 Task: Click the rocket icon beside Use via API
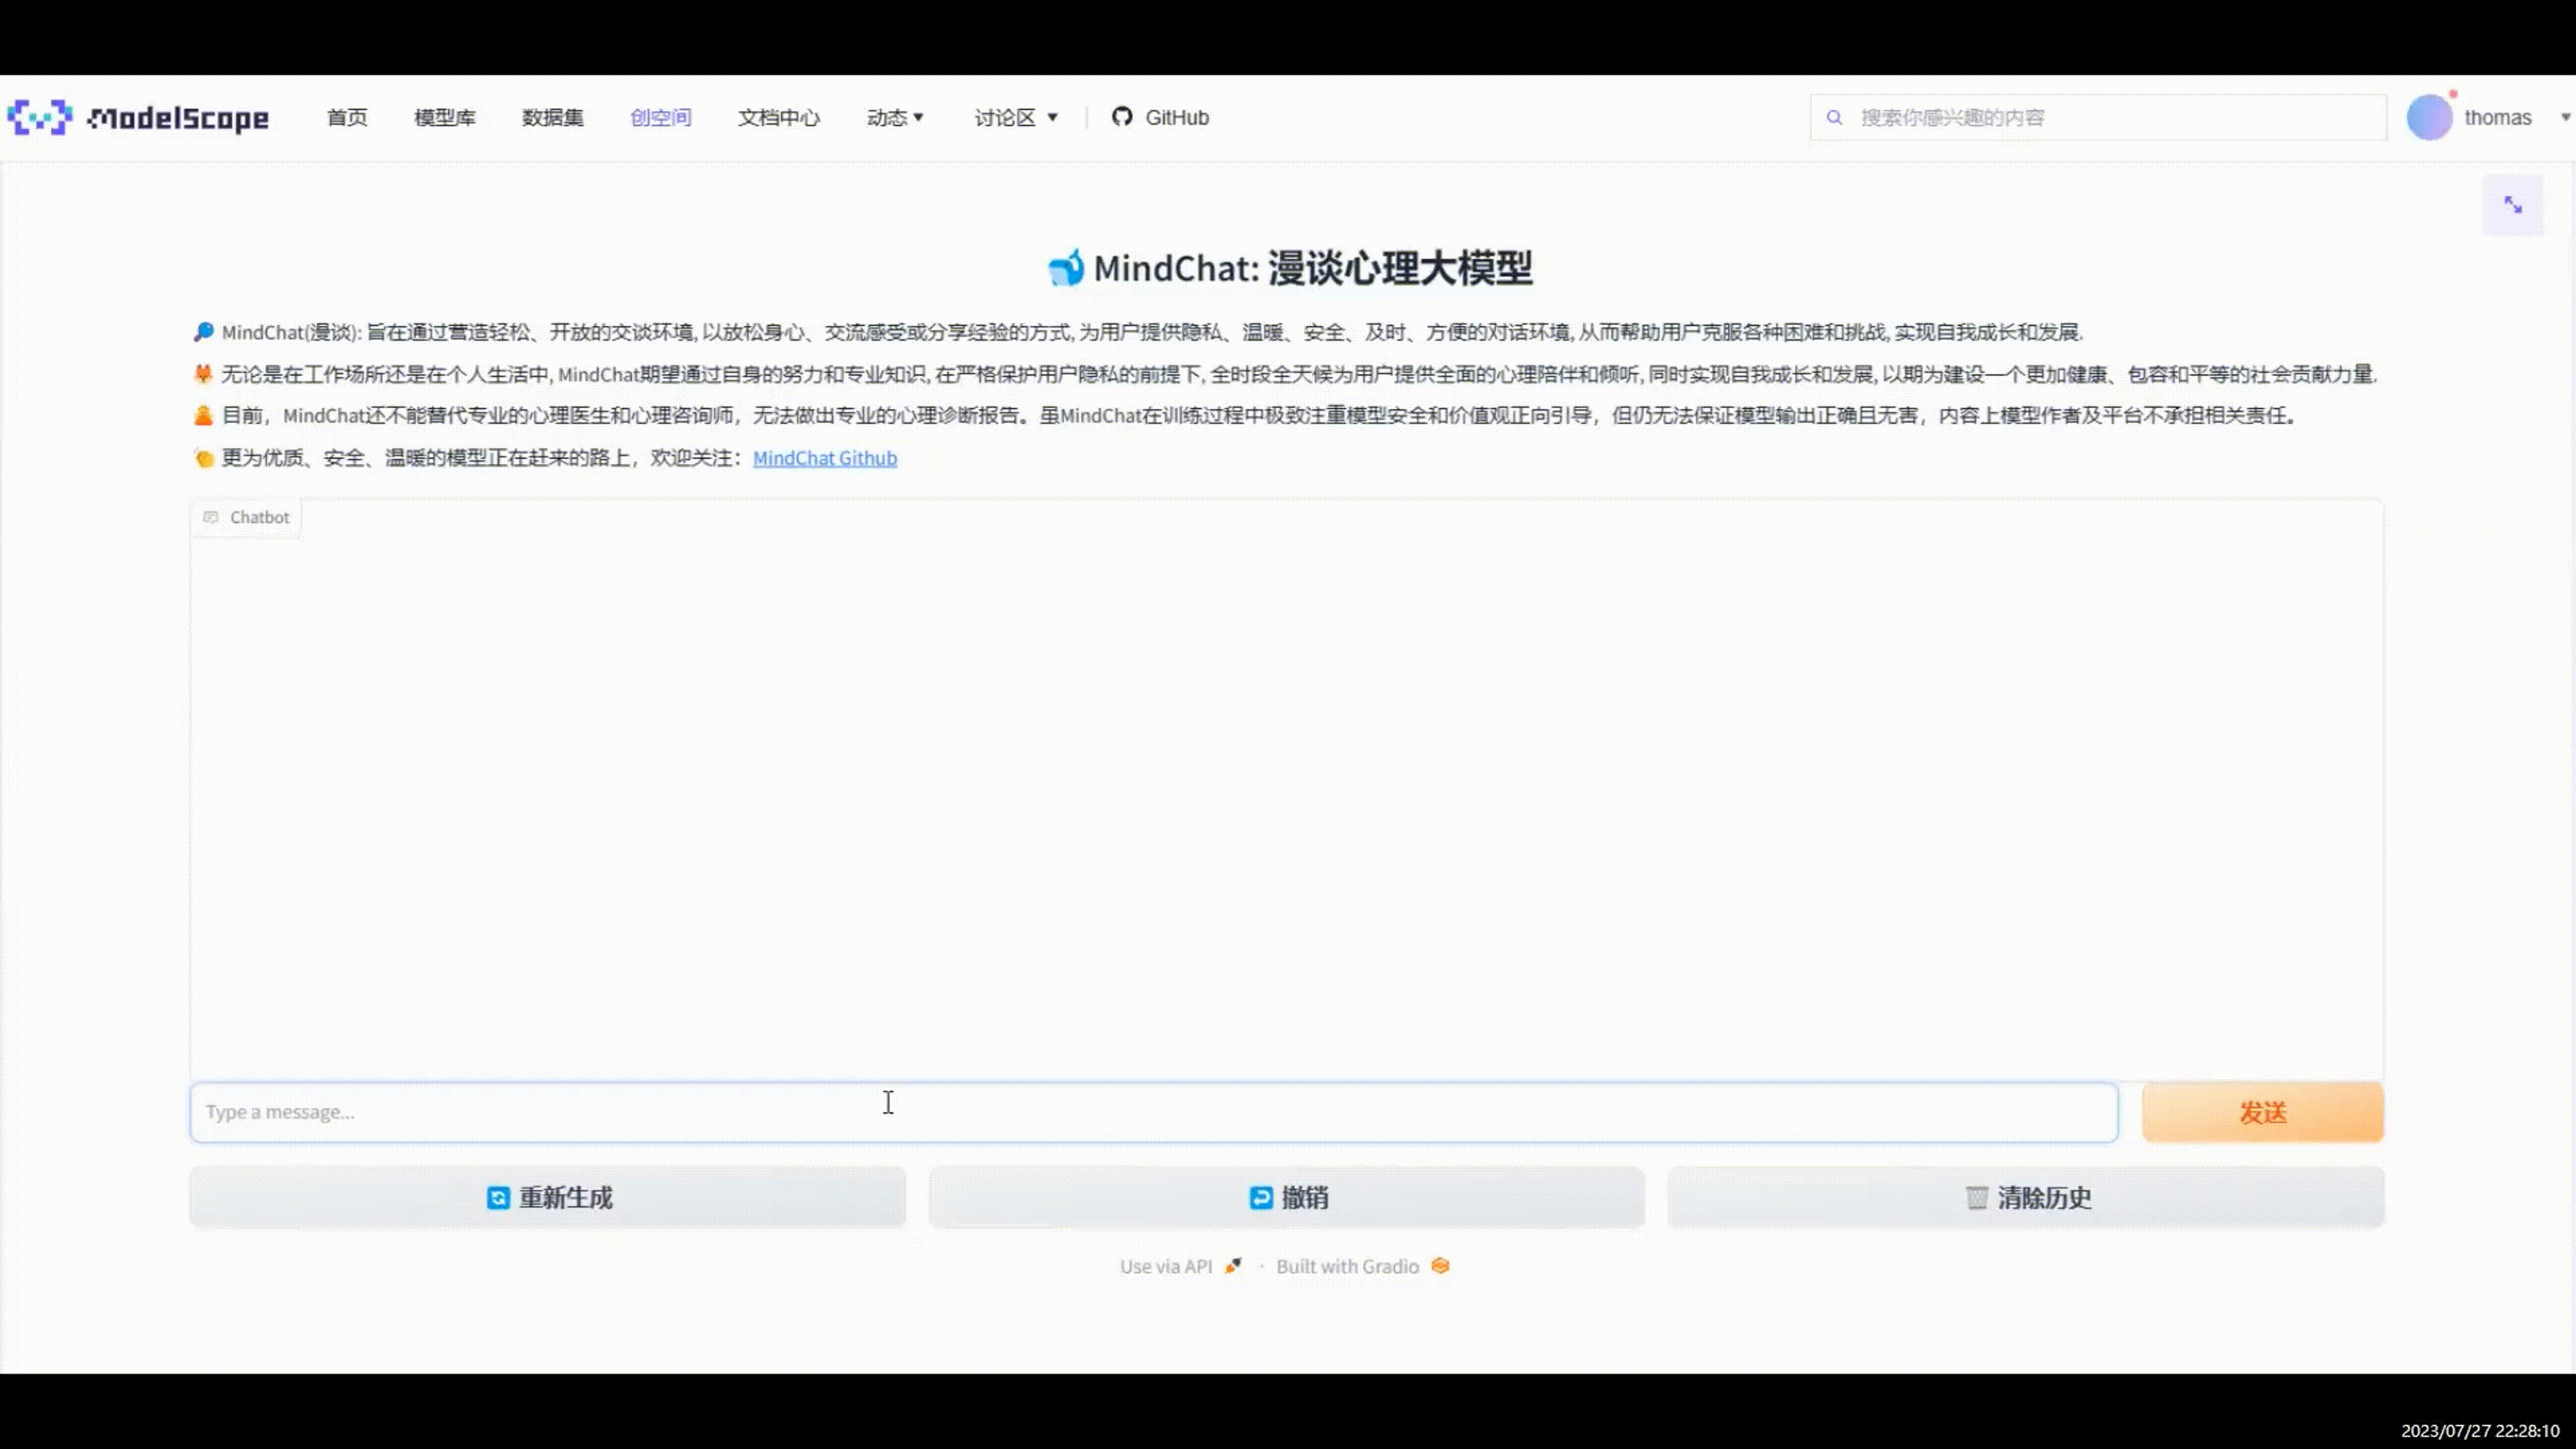coord(1233,1266)
